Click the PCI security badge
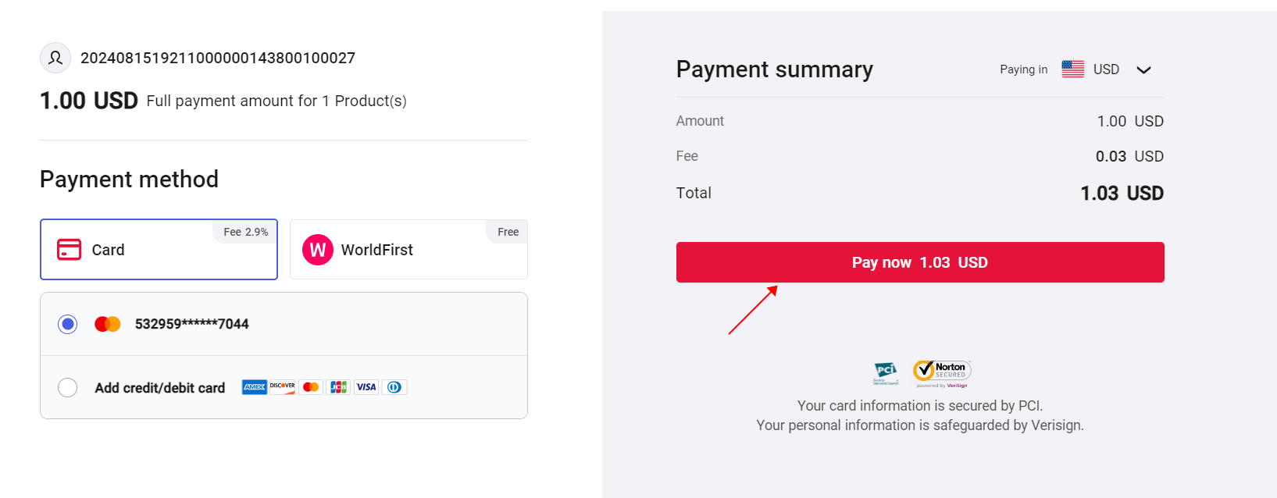This screenshot has height=498, width=1277. click(x=886, y=373)
